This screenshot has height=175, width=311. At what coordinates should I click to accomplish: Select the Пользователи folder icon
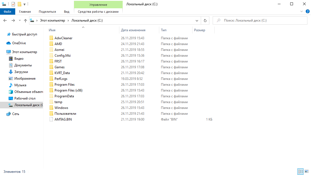[51, 113]
